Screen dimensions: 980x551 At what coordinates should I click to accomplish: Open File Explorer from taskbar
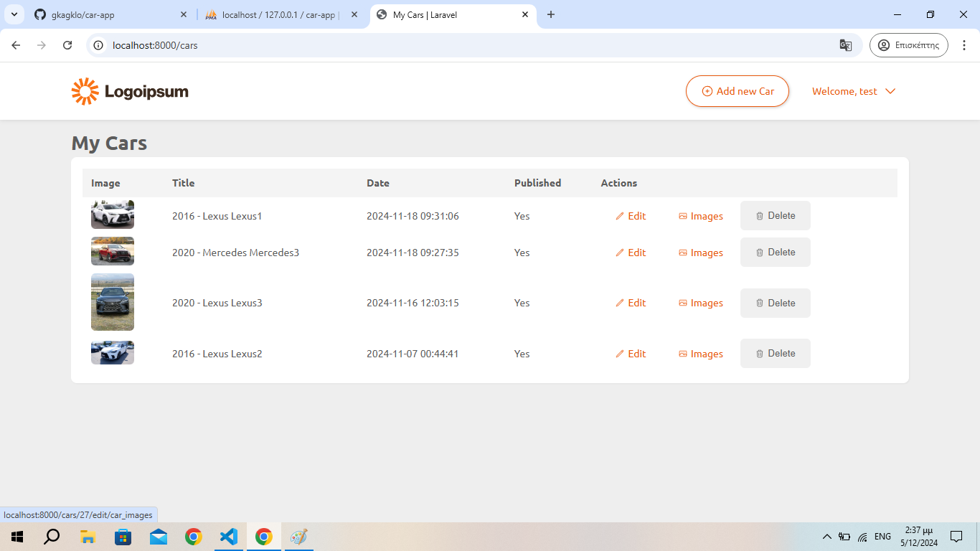point(88,537)
